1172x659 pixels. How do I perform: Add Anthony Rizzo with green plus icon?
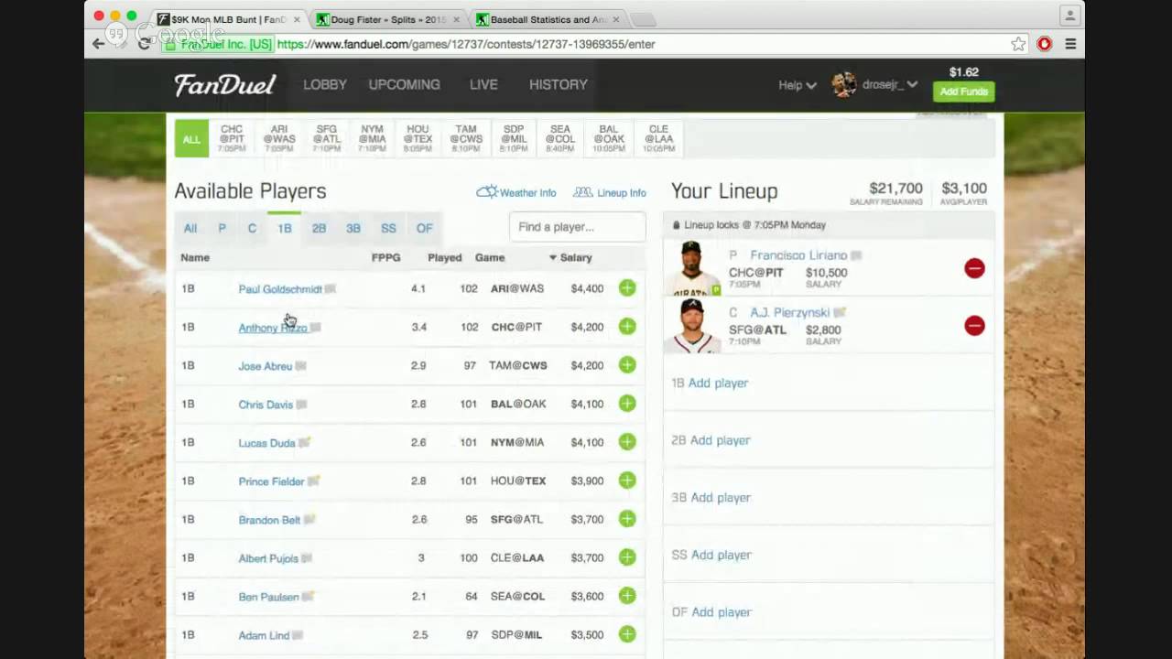(627, 327)
